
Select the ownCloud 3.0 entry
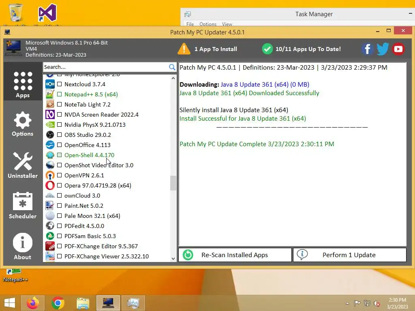pos(82,196)
